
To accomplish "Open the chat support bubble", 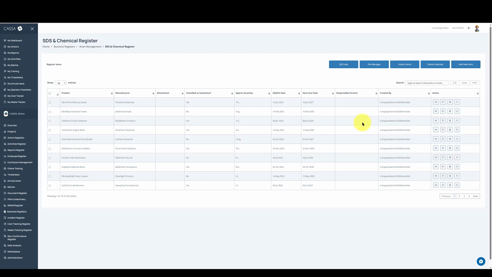I will point(481,261).
